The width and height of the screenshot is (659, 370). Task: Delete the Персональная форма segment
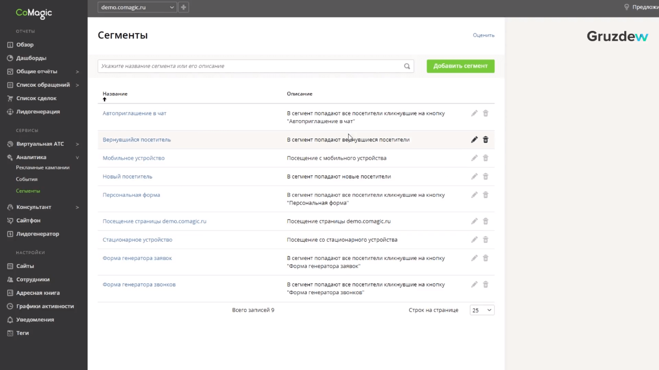486,194
